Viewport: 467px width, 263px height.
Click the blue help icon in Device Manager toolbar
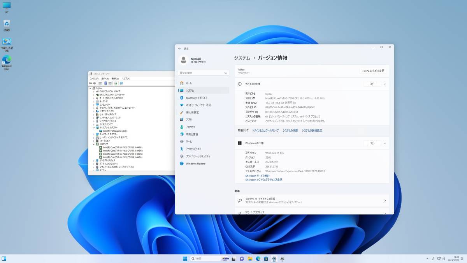click(105, 83)
